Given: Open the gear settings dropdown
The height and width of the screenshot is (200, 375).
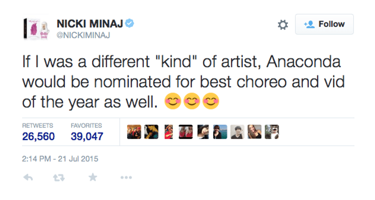Looking at the screenshot, I should 282,25.
